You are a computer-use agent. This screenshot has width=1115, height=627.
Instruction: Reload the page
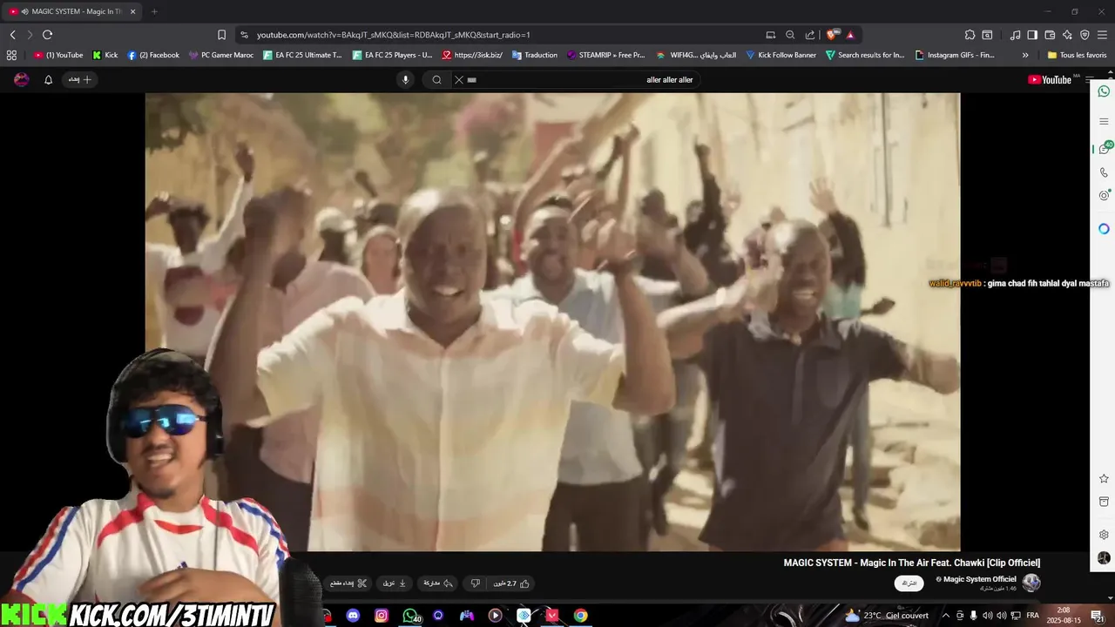(47, 35)
